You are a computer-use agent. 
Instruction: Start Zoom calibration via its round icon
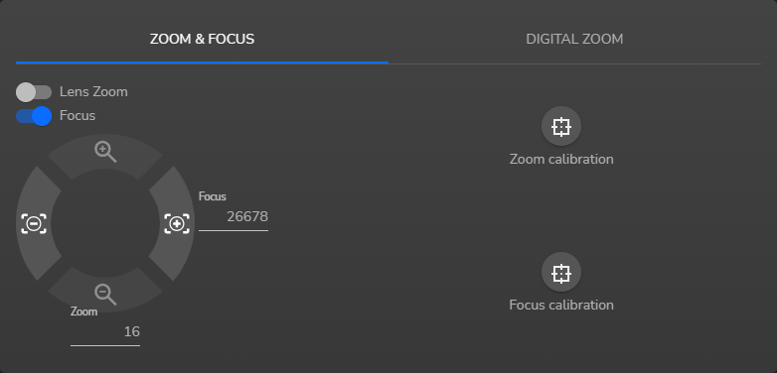[x=561, y=127]
